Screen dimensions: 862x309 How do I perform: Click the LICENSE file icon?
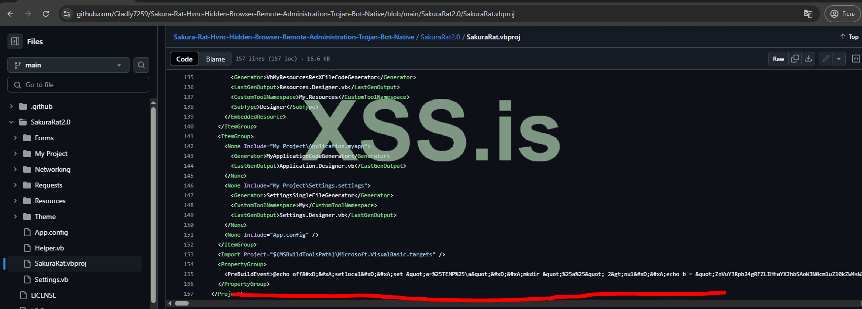[x=23, y=295]
